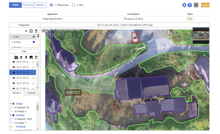This screenshot has width=220, height=134.
Task: Click the gray lock icon
Action: (196, 5)
